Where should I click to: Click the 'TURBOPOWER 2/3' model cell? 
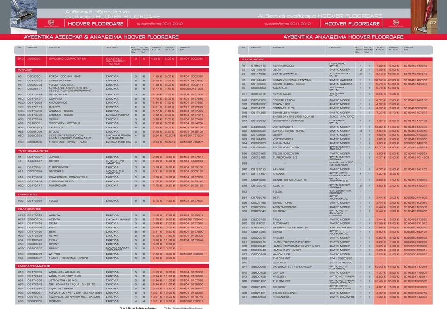click(284, 157)
